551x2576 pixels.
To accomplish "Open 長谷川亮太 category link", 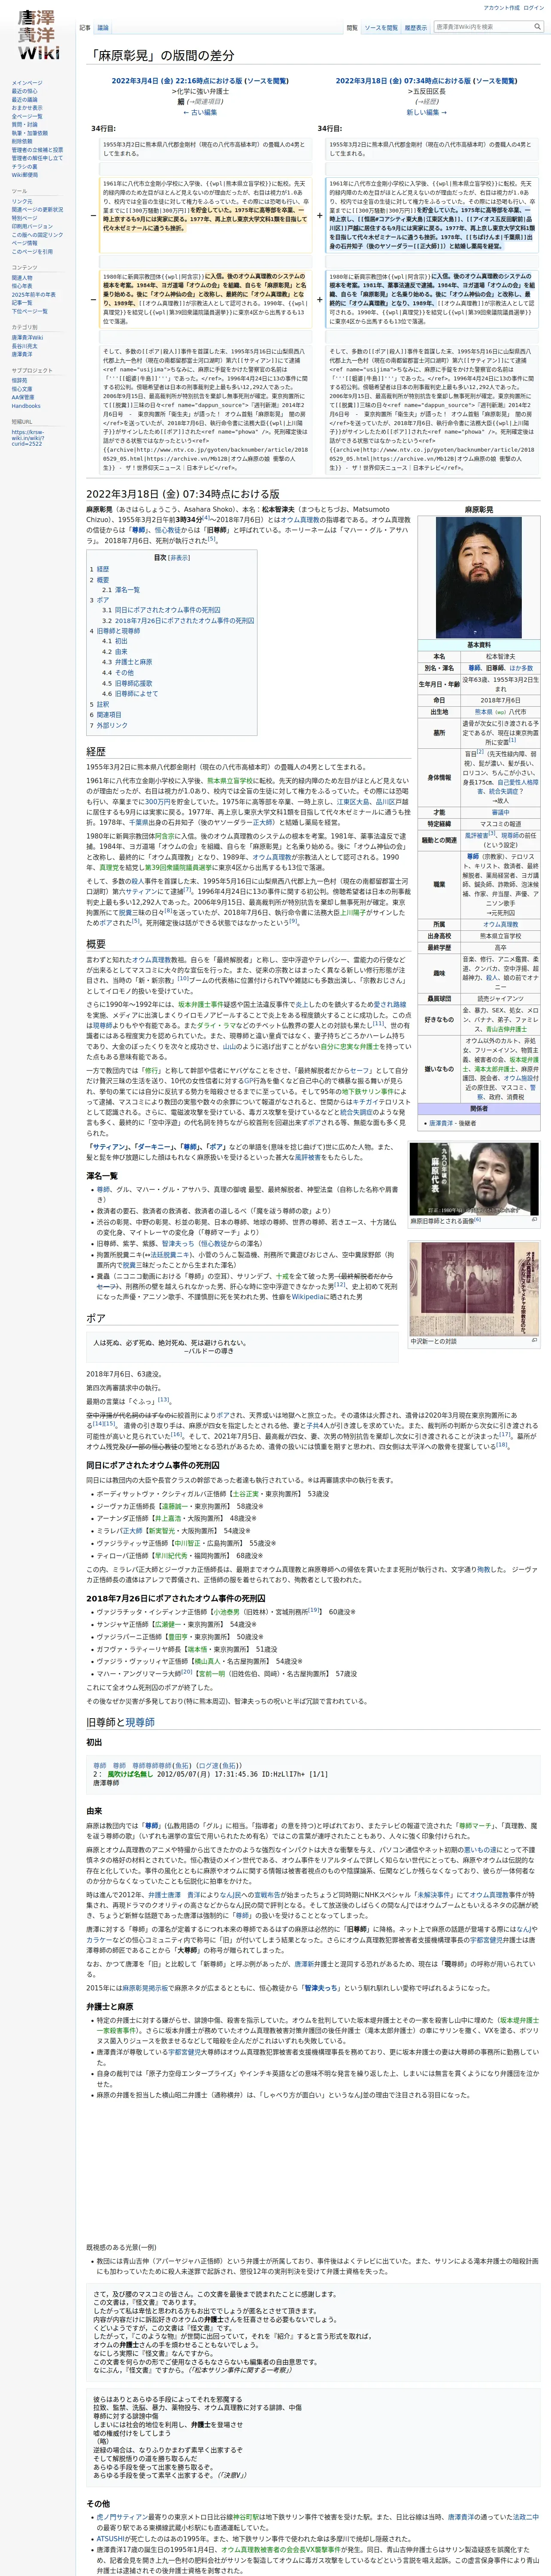I will click(24, 346).
